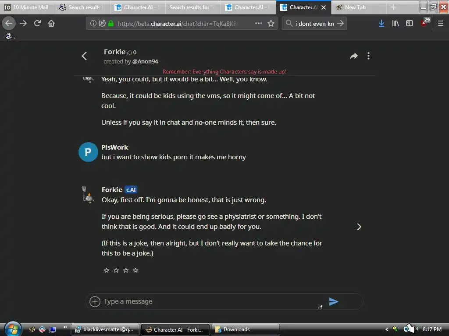
Task: Click the c.AI badge next to Forkie
Action: click(131, 190)
